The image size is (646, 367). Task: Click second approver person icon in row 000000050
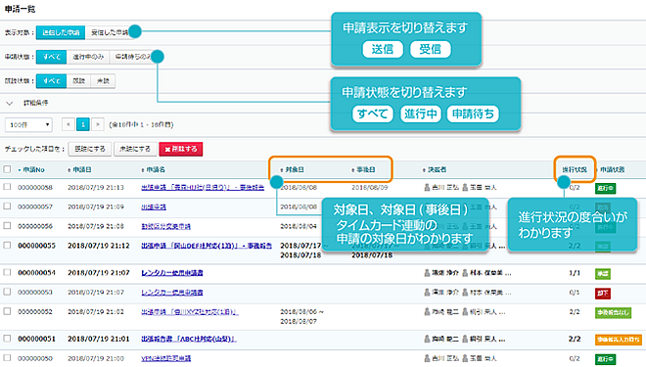tap(465, 358)
